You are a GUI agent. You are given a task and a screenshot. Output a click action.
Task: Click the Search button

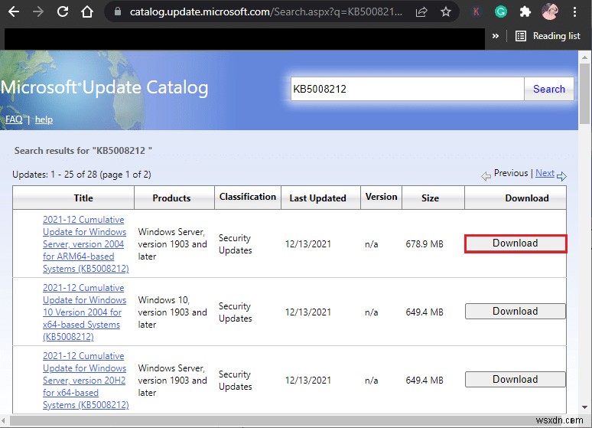(x=548, y=89)
